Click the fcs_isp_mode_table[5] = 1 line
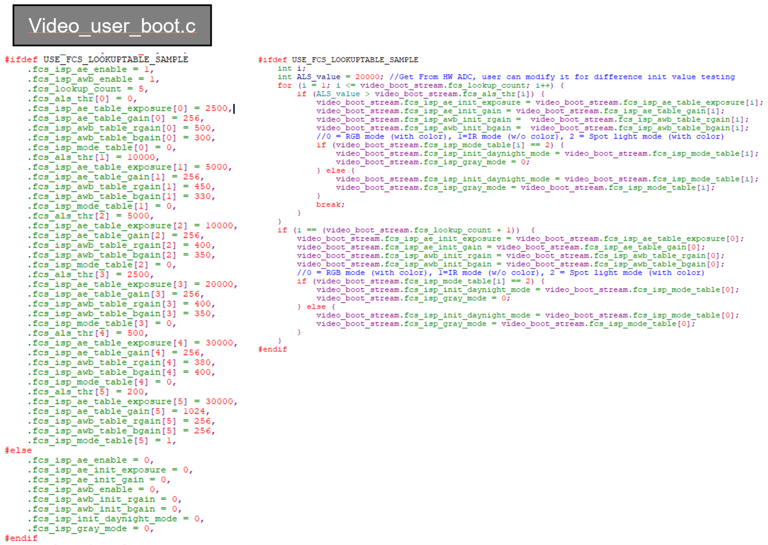The height and width of the screenshot is (545, 768). pos(101,441)
